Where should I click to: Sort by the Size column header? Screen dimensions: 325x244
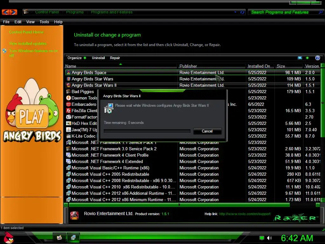pos(289,66)
